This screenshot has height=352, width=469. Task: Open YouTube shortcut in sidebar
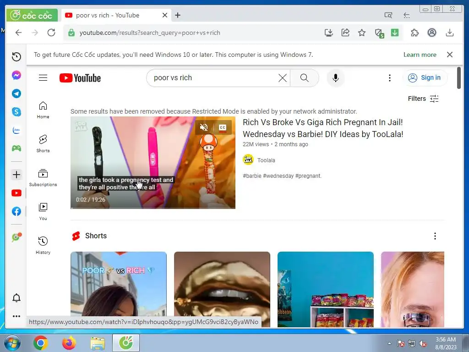(x=16, y=193)
